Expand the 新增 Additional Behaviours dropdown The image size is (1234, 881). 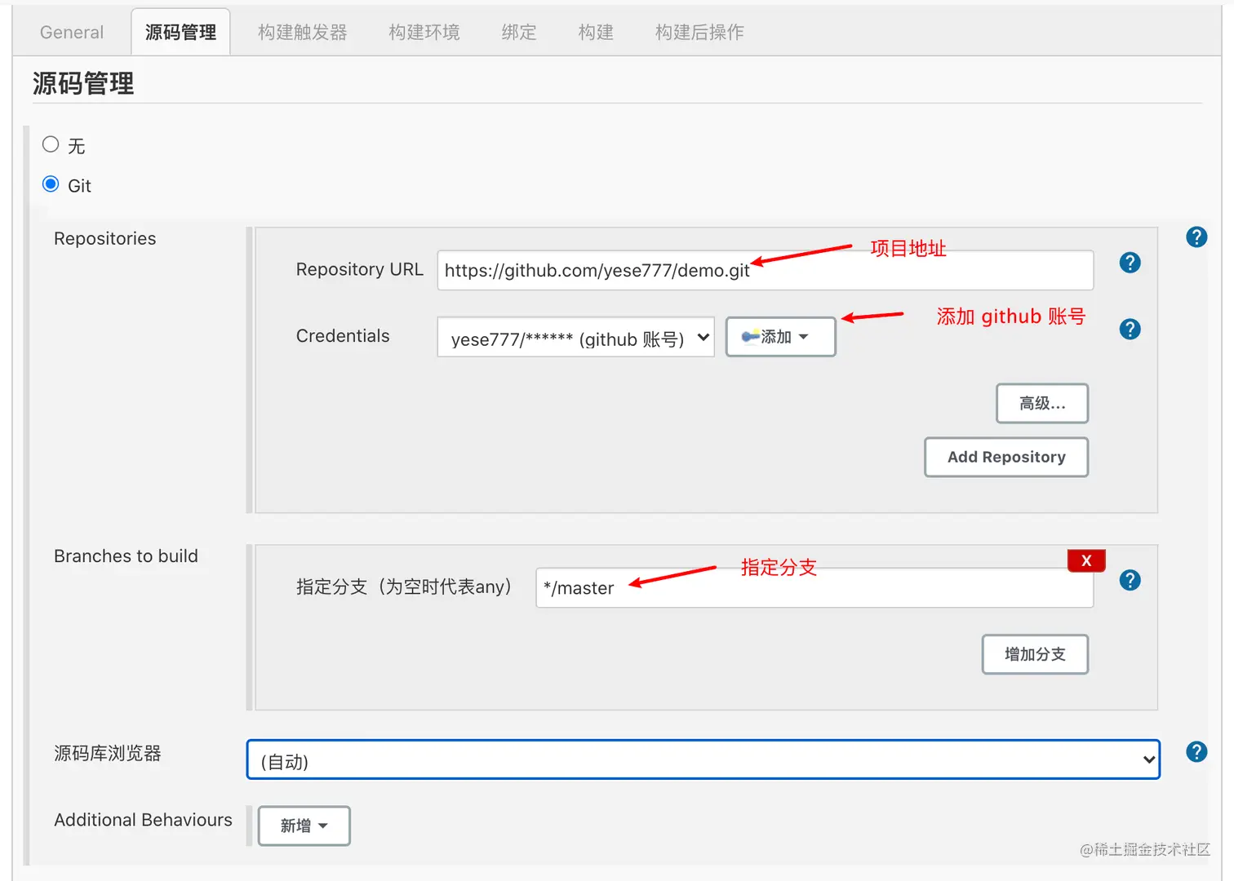(x=304, y=826)
